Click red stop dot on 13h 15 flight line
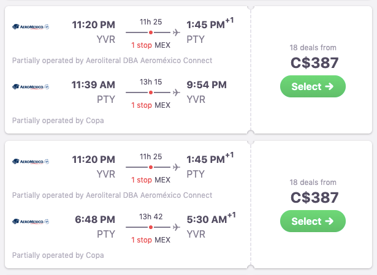The height and width of the screenshot is (275, 377). (151, 92)
